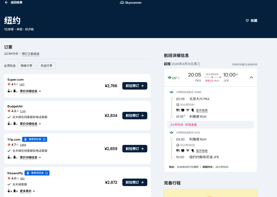Click 前往预订 for Kissandfly at ¥2,872
The height and width of the screenshot is (197, 277).
tap(135, 182)
